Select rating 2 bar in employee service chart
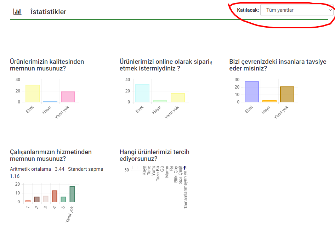 37,199
